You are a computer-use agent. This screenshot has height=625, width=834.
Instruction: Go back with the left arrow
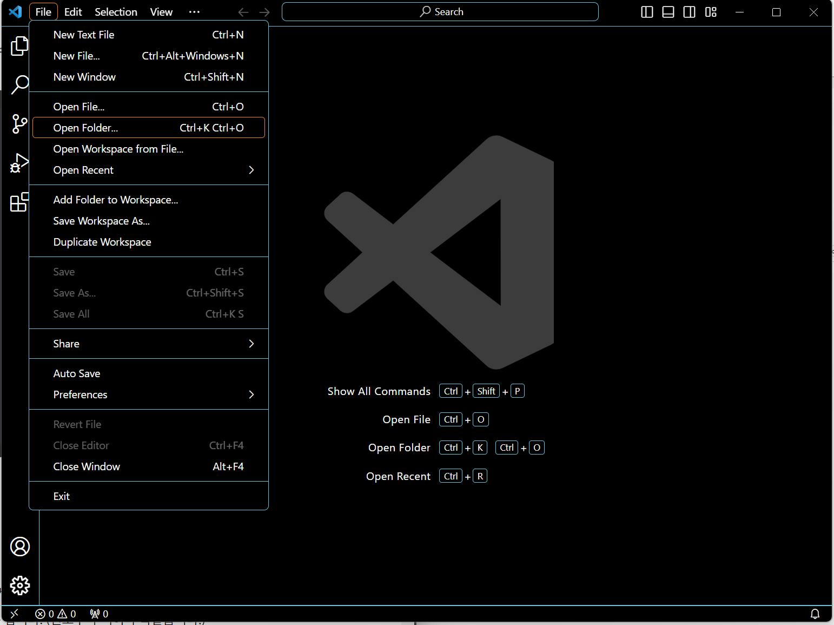pos(243,12)
